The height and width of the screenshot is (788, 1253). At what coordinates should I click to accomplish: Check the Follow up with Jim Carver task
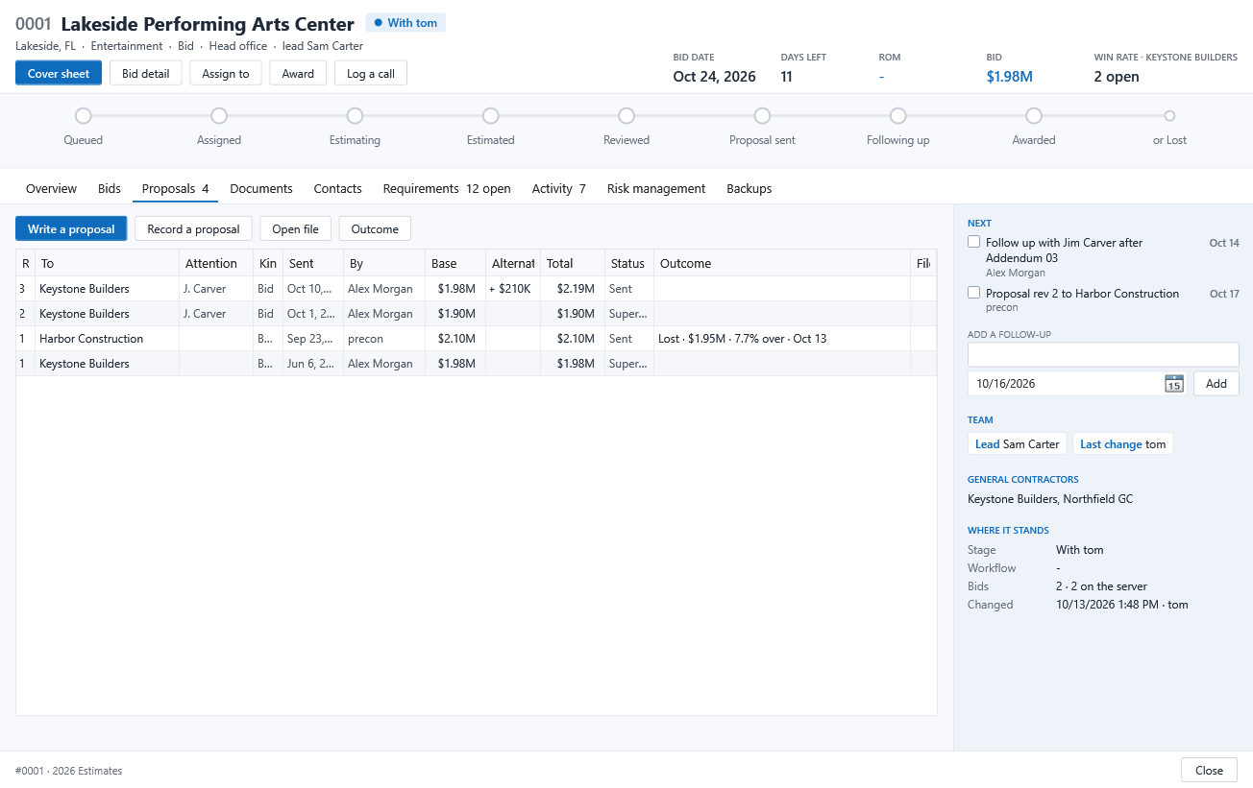pyautogui.click(x=974, y=243)
